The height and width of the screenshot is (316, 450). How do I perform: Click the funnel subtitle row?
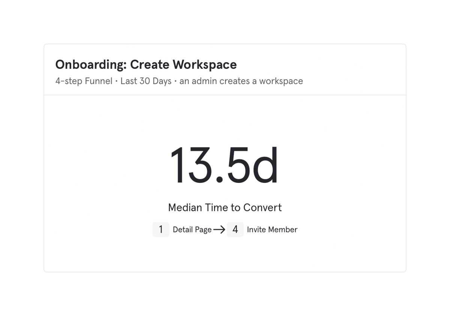pyautogui.click(x=179, y=81)
